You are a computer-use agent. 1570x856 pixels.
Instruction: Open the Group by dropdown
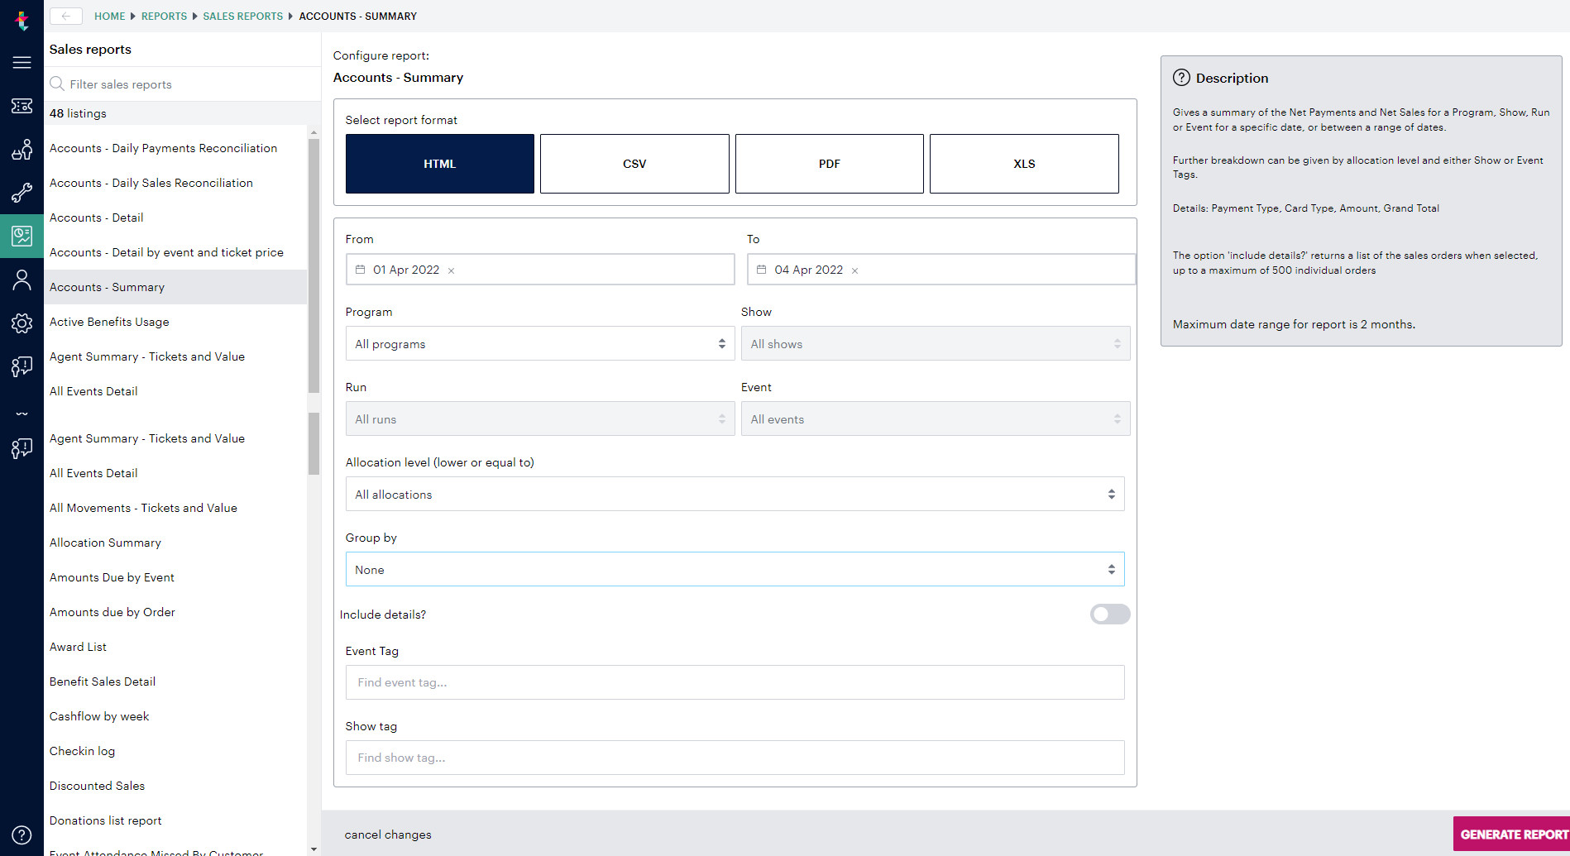735,569
